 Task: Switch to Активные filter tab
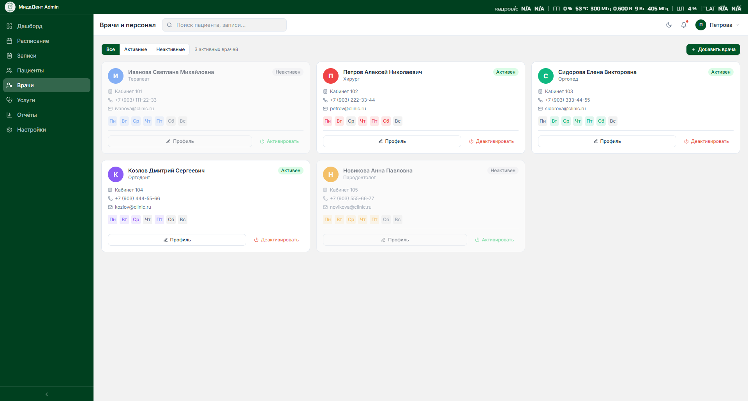click(x=136, y=49)
